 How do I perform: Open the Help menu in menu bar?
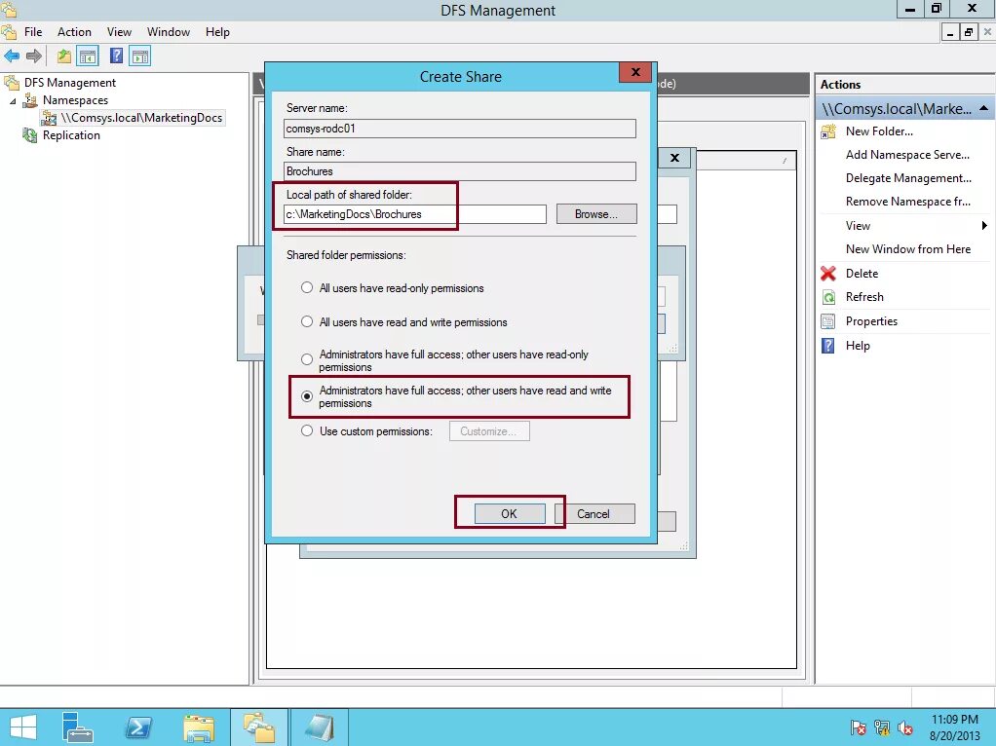pyautogui.click(x=217, y=32)
